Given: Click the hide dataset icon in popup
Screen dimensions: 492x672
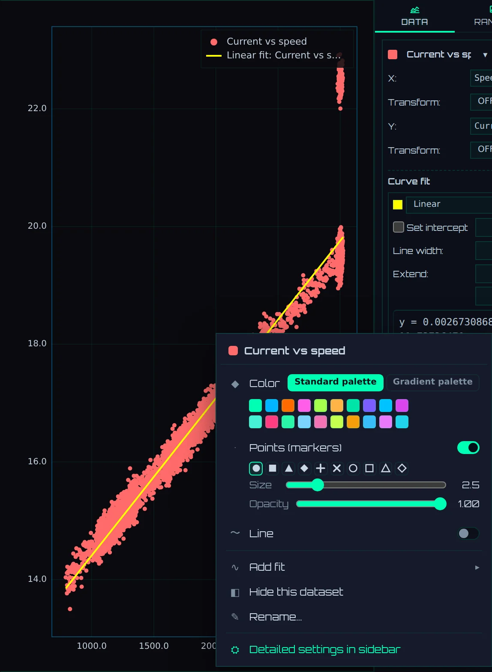Looking at the screenshot, I should point(235,593).
